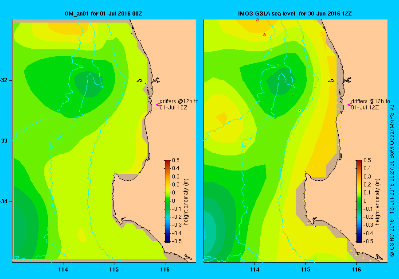Click the right colorbar 0.5 value label
This screenshot has height=279, width=399.
point(367,160)
